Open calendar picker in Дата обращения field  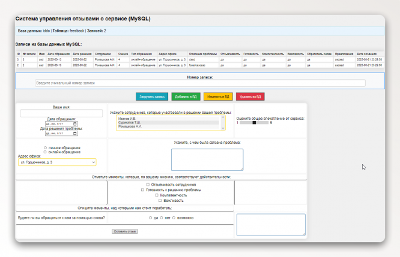click(x=74, y=124)
